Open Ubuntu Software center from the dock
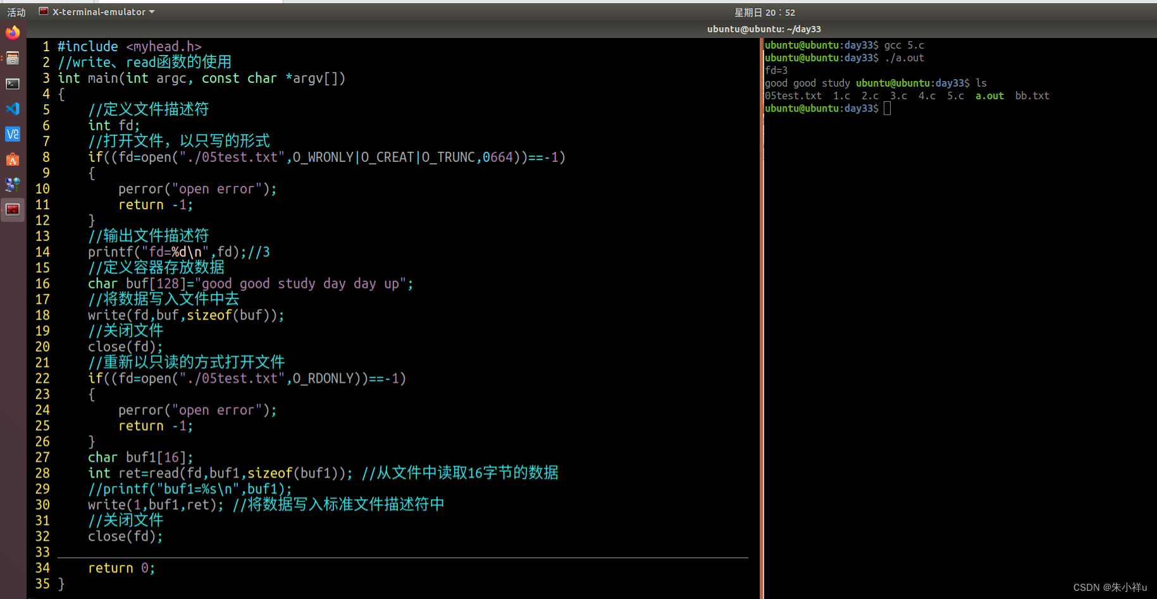 [x=13, y=159]
